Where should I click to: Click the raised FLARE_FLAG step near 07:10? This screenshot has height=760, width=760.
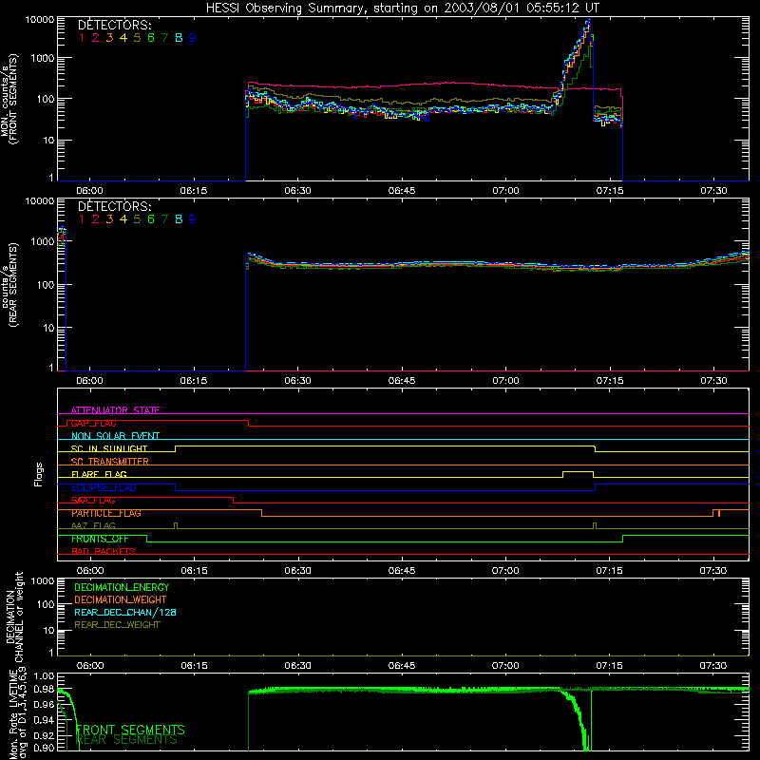(578, 472)
